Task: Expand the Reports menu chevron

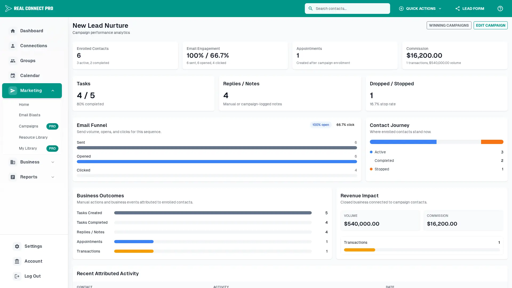Action: pyautogui.click(x=53, y=177)
